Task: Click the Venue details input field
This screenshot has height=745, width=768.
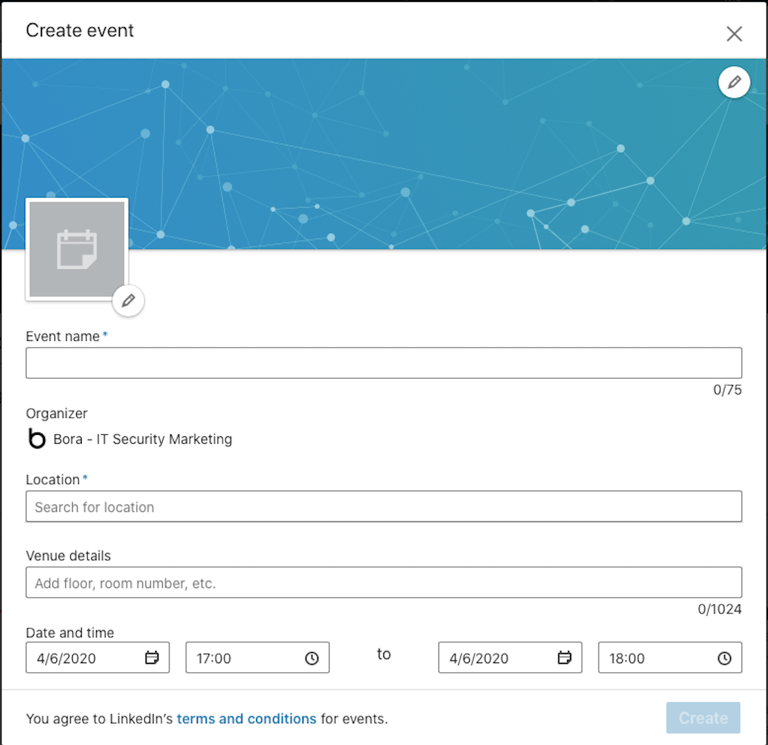Action: point(383,583)
